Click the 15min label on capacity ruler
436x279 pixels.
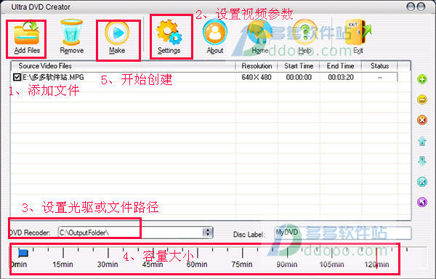point(62,264)
